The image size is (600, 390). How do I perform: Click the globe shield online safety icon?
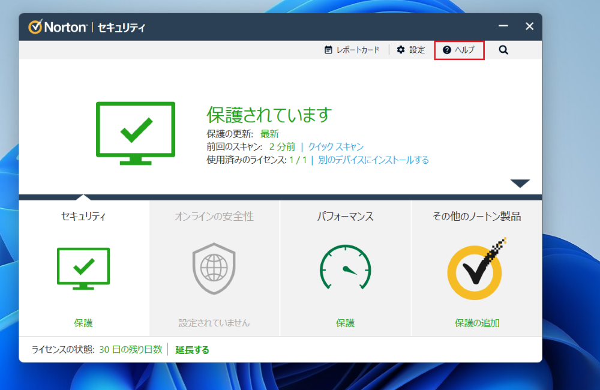point(214,269)
